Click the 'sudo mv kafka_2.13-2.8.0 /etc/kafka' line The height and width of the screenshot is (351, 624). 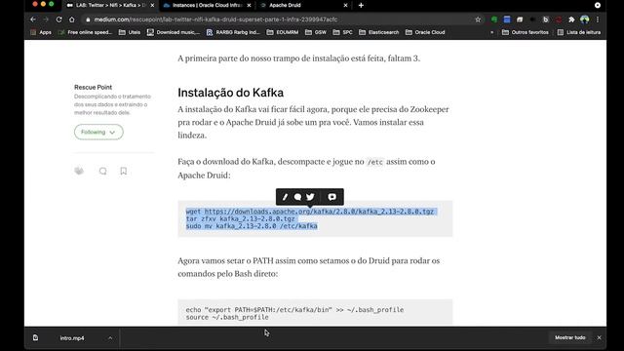tap(252, 226)
